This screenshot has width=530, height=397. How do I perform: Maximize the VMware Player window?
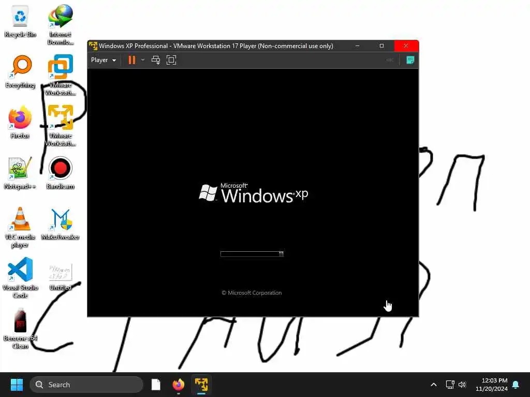tap(381, 45)
